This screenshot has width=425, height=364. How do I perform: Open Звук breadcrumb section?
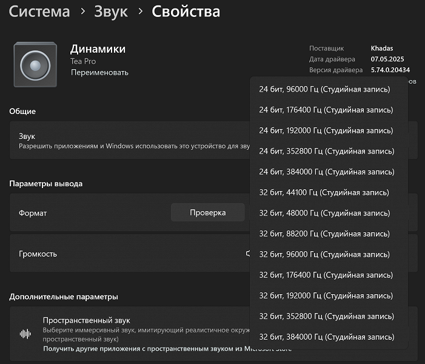[111, 12]
